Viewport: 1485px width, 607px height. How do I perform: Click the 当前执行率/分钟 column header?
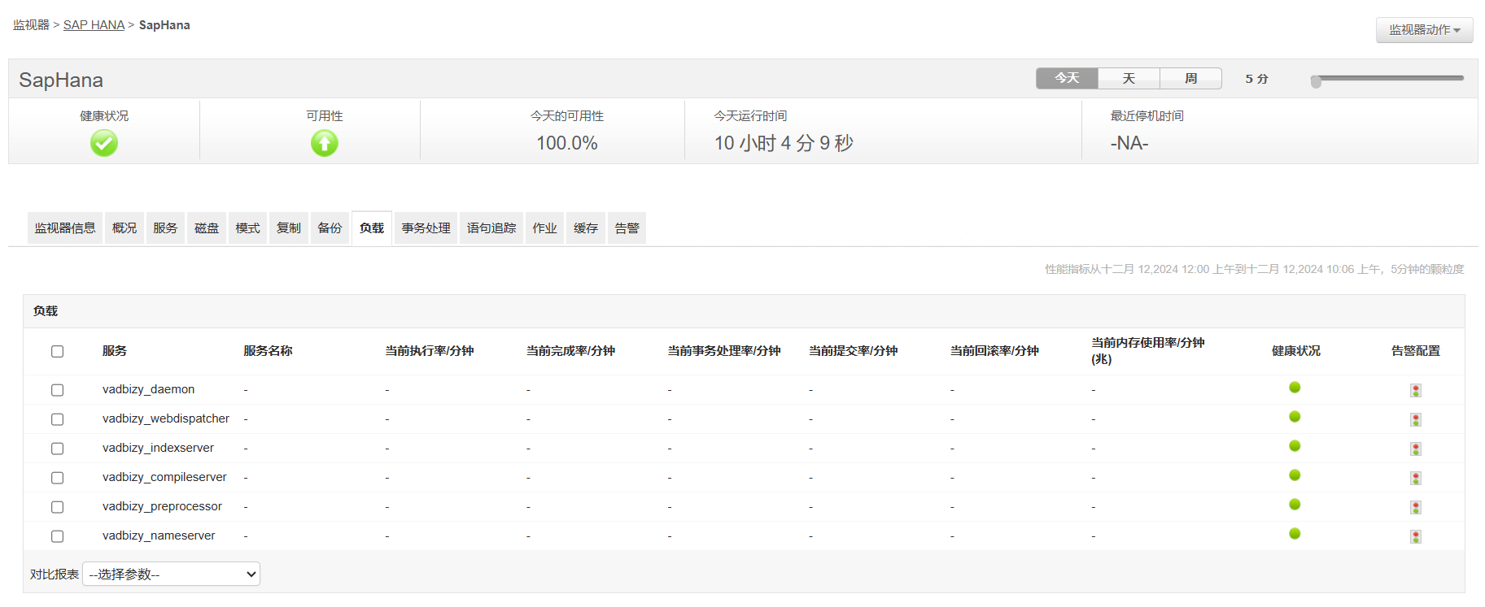[429, 351]
